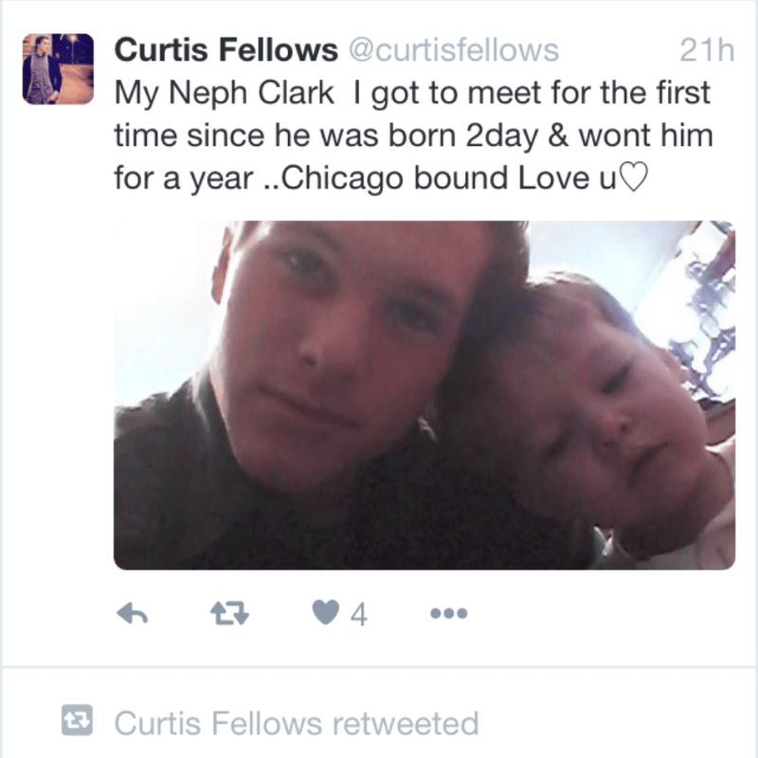This screenshot has width=758, height=758.
Task: Click the 'for a year' tweet text
Action: point(184,178)
